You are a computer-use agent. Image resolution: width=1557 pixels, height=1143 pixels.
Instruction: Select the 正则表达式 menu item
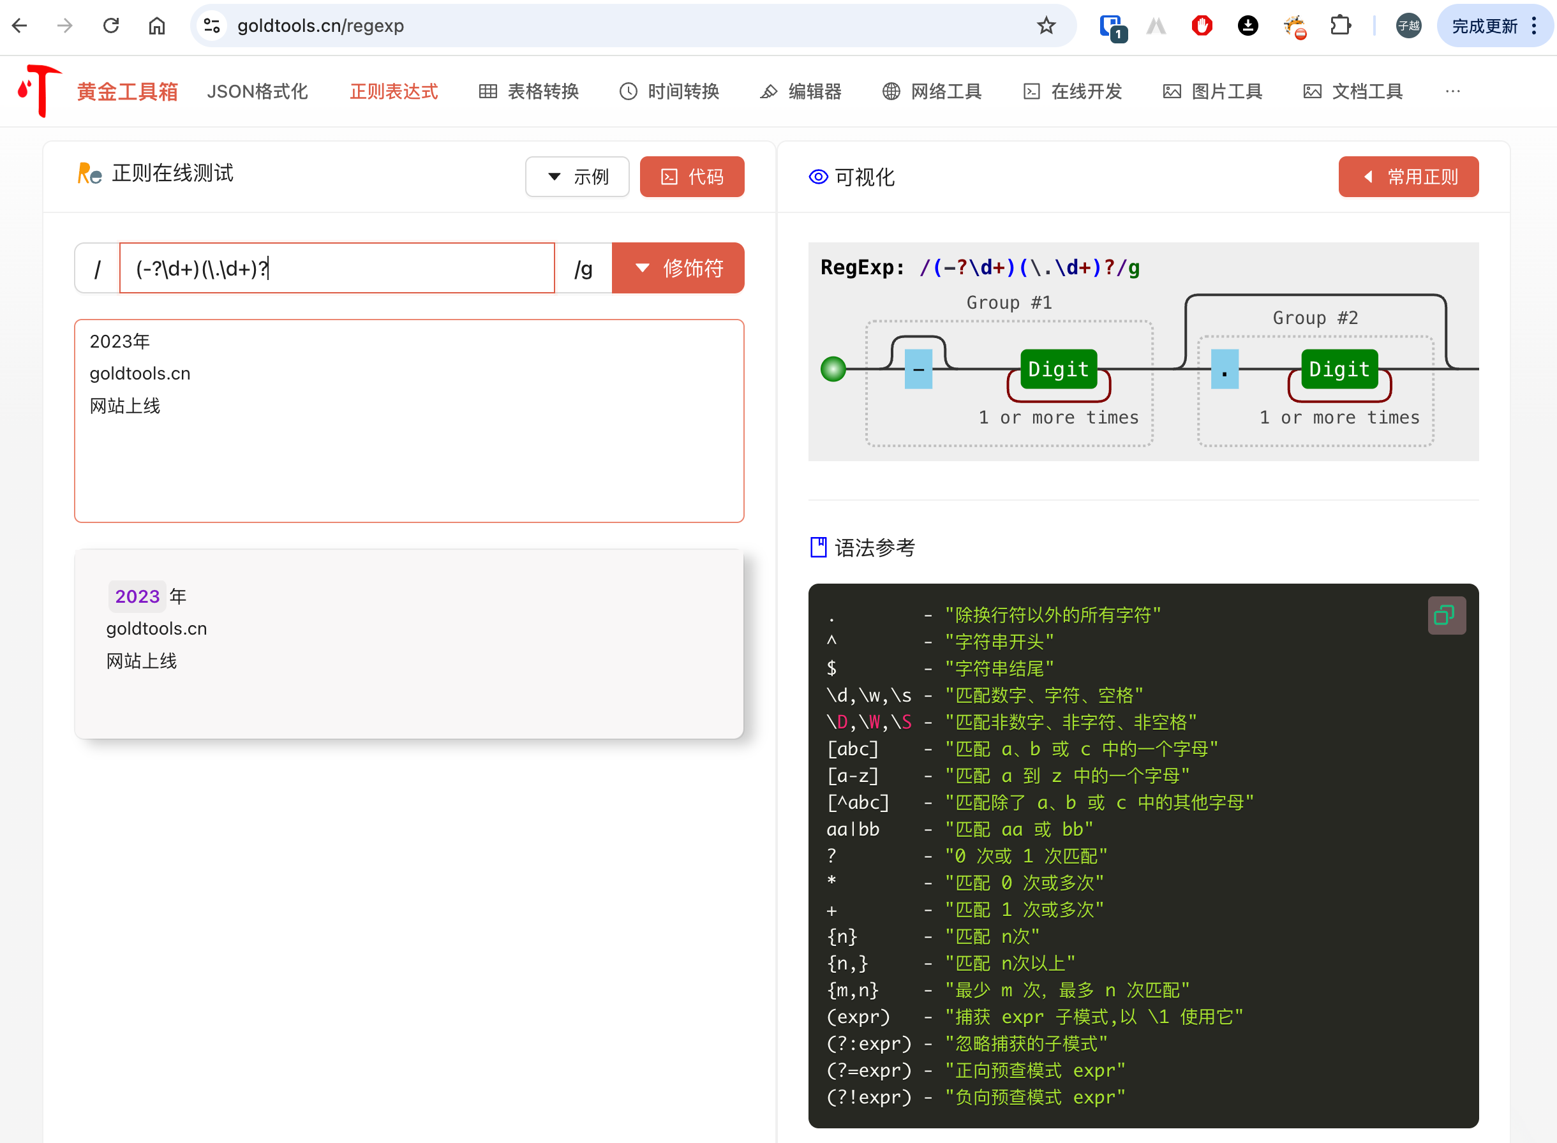394,91
